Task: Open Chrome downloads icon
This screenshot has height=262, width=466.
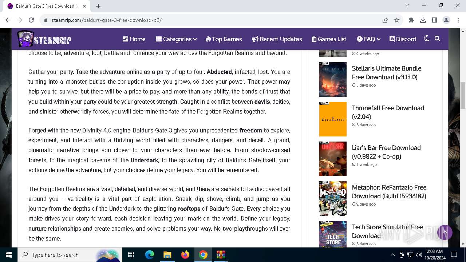Action: click(423, 20)
